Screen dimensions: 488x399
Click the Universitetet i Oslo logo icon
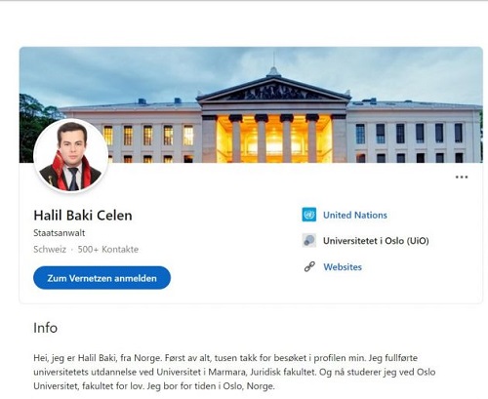click(308, 241)
